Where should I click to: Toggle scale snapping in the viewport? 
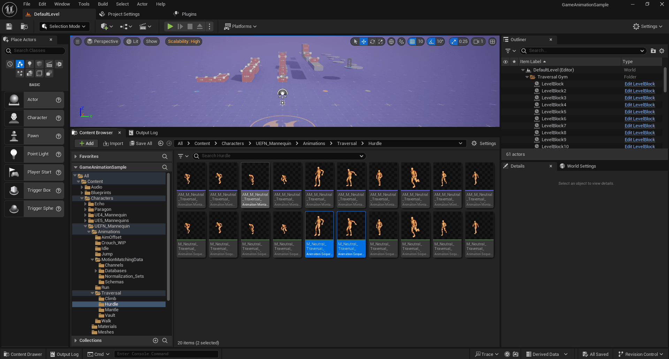454,41
